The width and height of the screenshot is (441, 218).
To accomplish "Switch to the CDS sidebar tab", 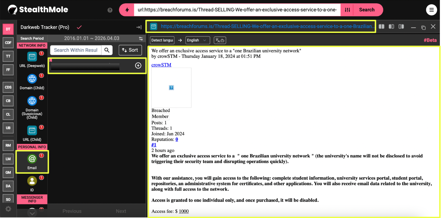I will (x=8, y=87).
